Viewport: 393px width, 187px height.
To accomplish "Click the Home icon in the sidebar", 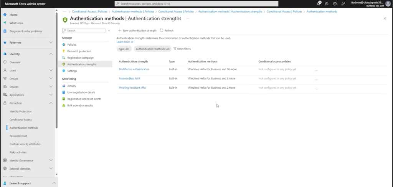I will (x=5, y=15).
